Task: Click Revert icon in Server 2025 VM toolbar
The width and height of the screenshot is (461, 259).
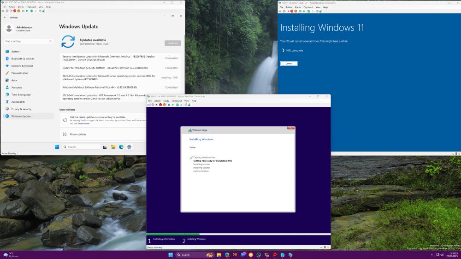Action: [35, 11]
